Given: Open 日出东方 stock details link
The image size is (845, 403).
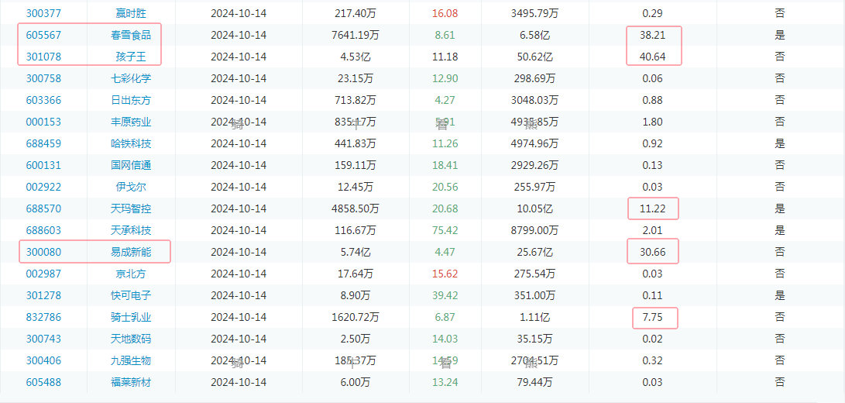Looking at the screenshot, I should point(131,100).
